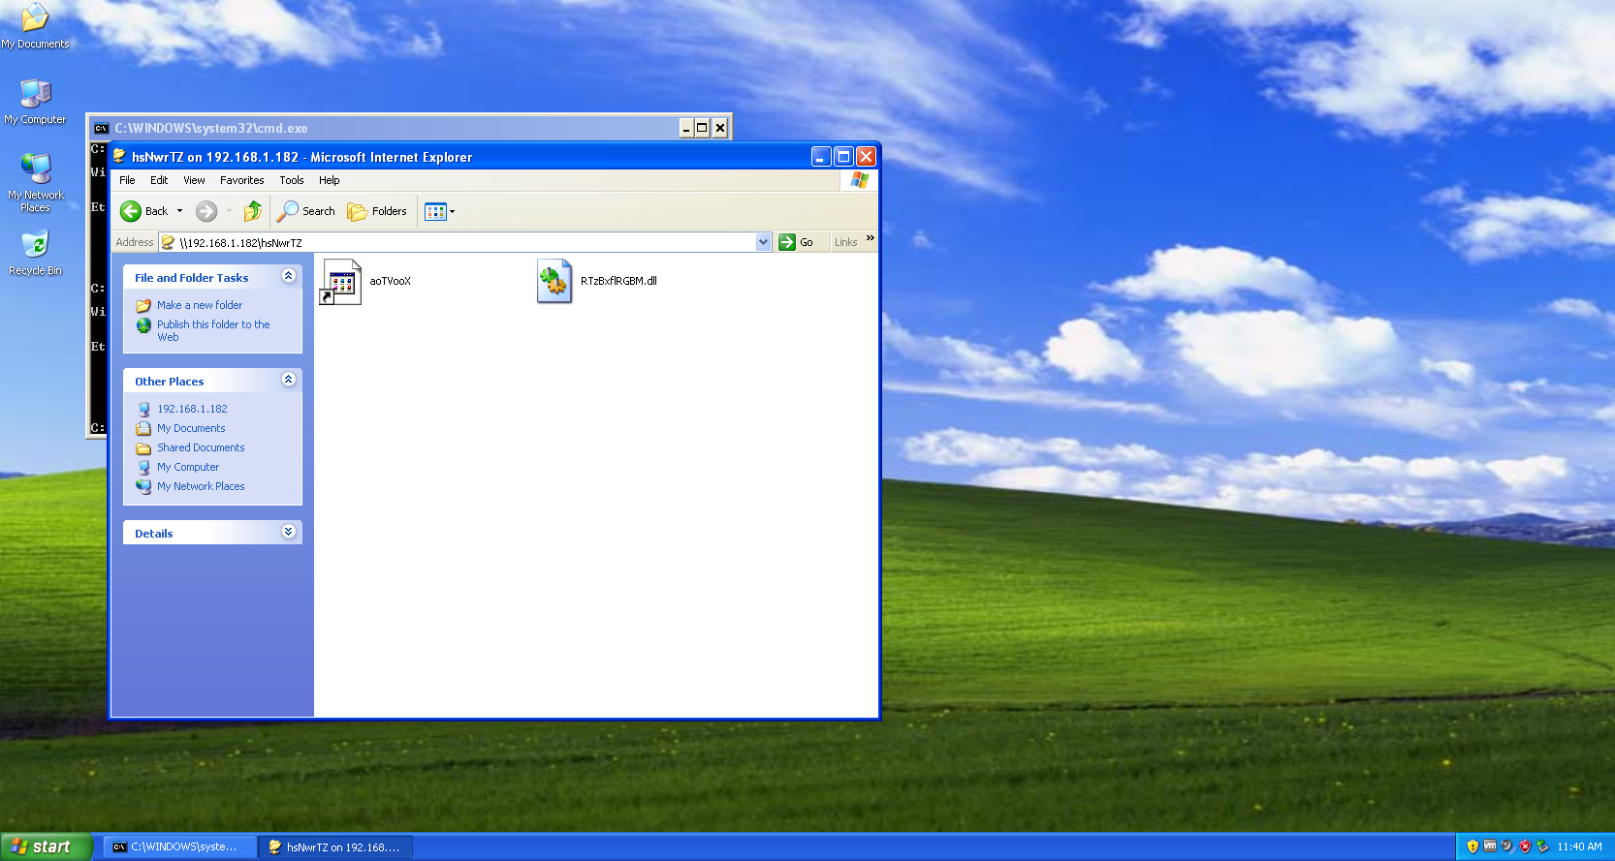
Task: Click the red shield alert tray icon
Action: point(1525,846)
